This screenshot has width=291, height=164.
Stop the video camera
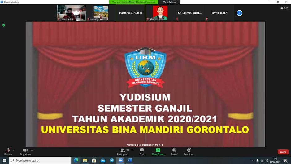pos(25,151)
